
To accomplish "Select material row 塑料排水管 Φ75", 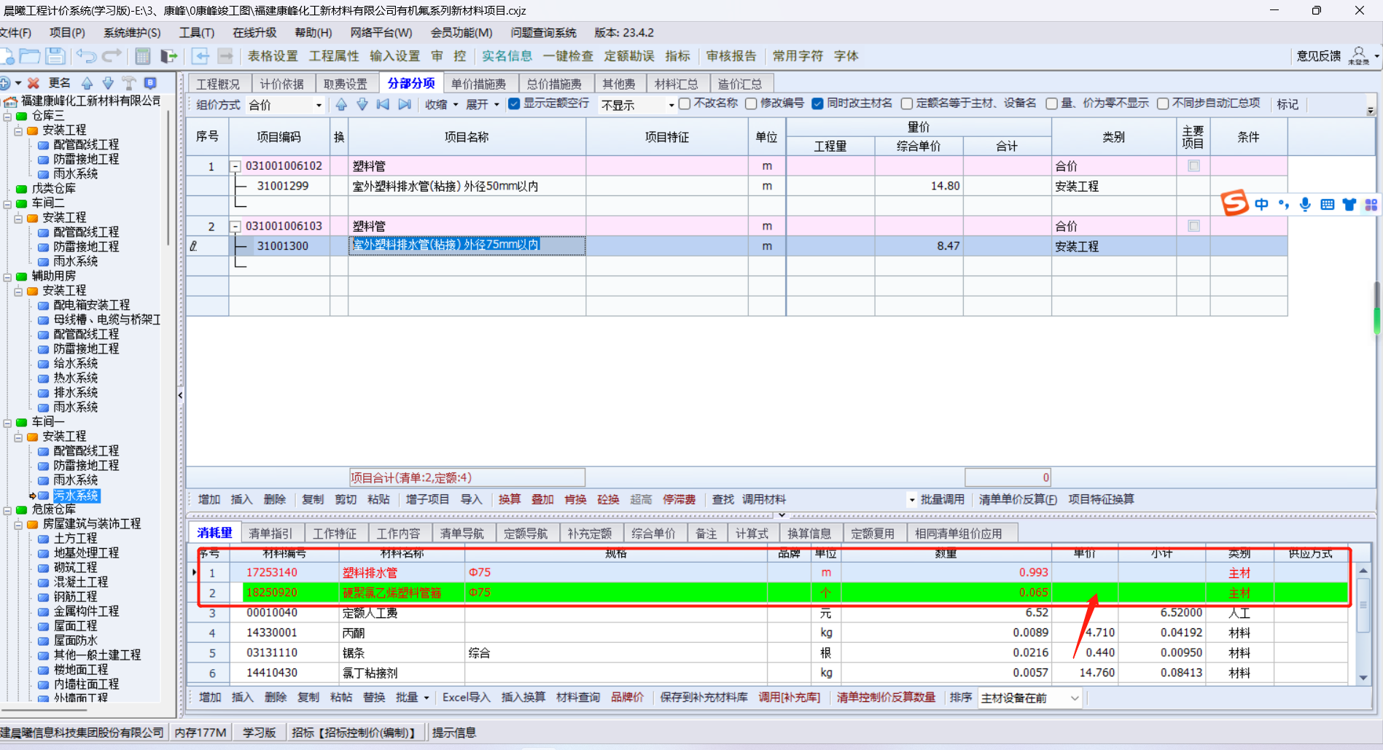I will tap(772, 573).
